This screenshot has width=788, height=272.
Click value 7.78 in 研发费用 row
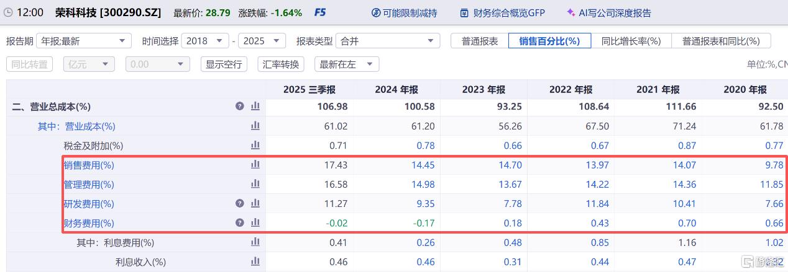pyautogui.click(x=513, y=203)
